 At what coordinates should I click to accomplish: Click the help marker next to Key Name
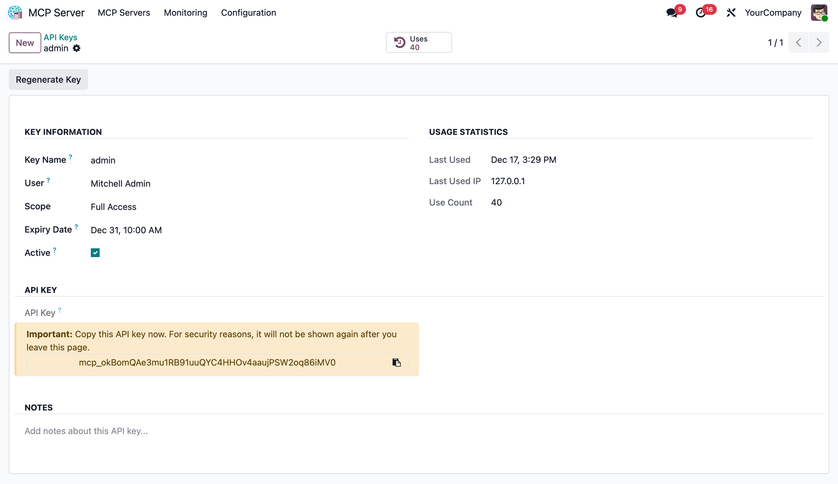pyautogui.click(x=71, y=156)
